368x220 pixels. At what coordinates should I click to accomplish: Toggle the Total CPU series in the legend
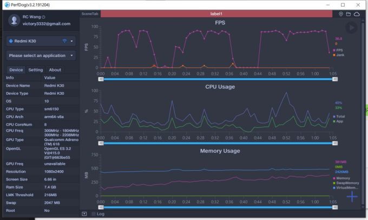[339, 117]
